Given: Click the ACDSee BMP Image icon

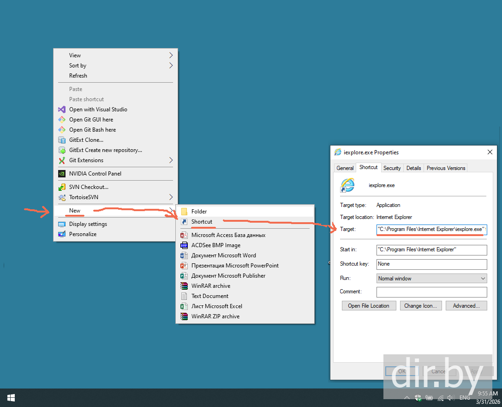Looking at the screenshot, I should [x=184, y=245].
